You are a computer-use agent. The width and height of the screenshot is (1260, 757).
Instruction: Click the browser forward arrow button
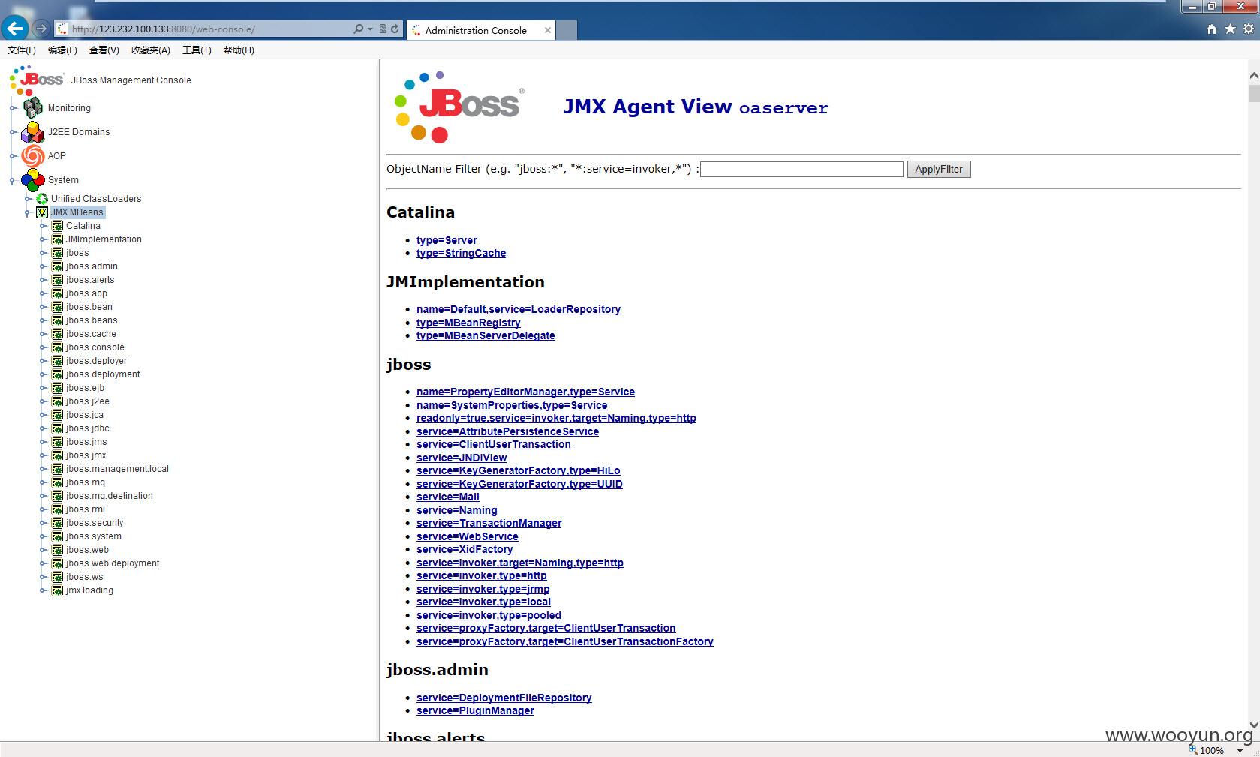click(x=41, y=29)
